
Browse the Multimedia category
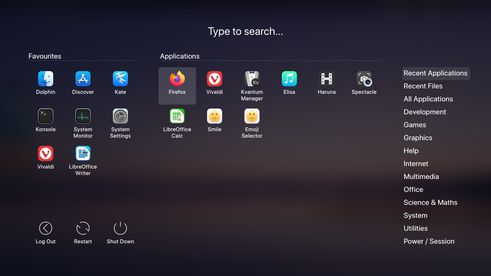(x=421, y=176)
